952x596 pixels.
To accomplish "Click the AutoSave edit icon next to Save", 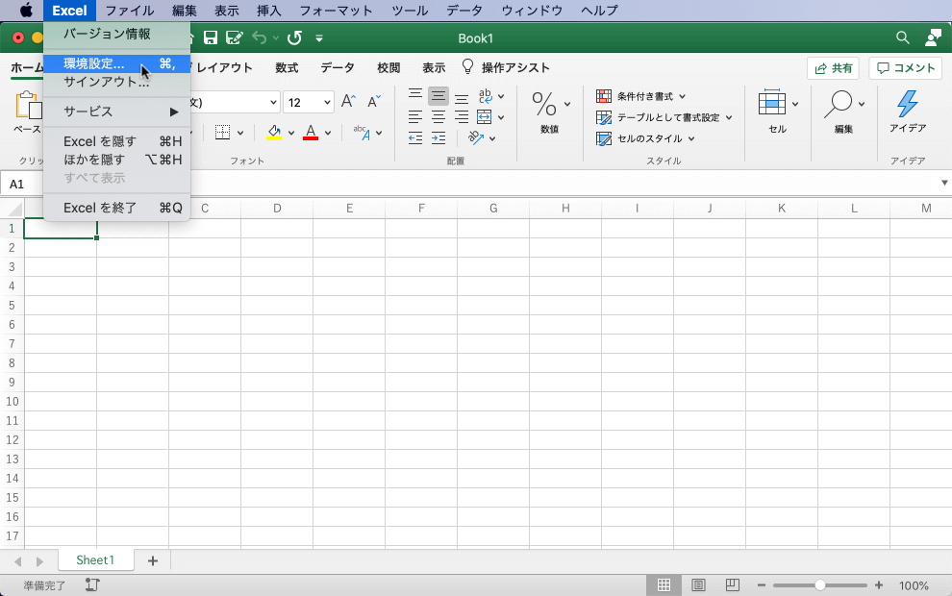I will 235,38.
